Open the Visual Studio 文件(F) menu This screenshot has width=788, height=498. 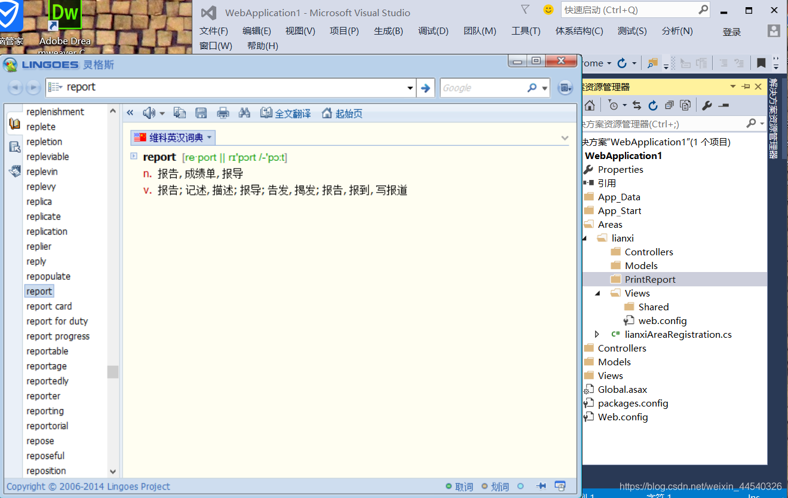point(214,31)
